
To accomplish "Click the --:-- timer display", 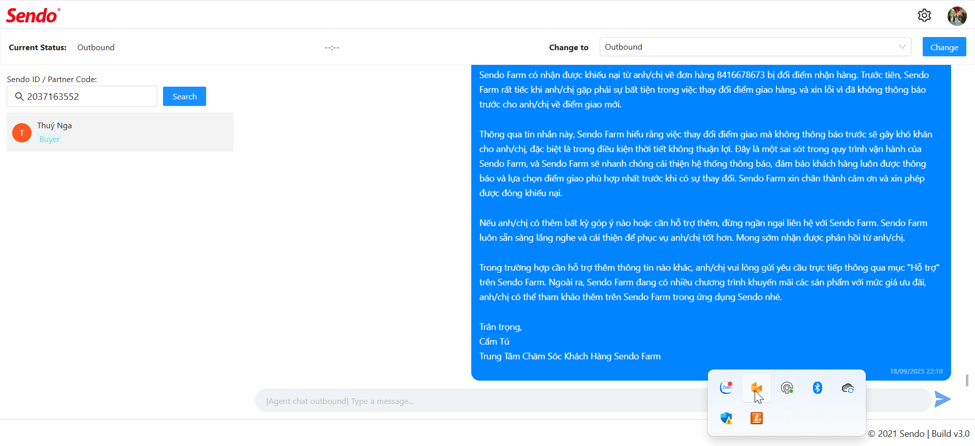I will [x=332, y=48].
